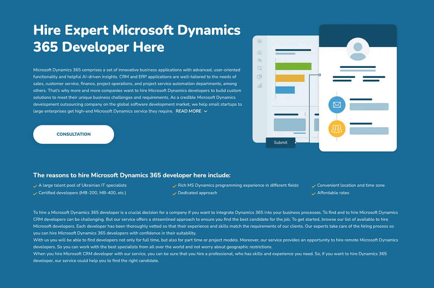Click the avatar placeholder on the profile card
Screen dimensions: 434x288
[x=358, y=49]
